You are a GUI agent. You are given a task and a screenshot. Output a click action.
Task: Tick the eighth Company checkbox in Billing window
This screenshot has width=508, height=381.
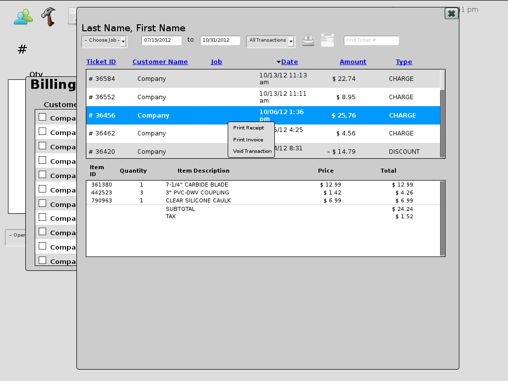pos(43,217)
